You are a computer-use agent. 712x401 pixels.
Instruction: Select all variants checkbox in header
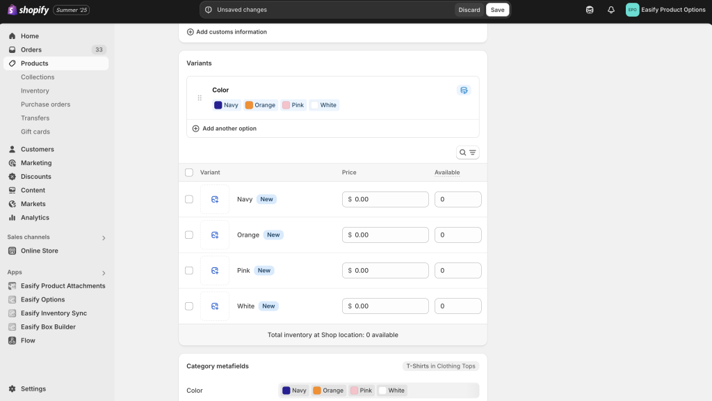tap(189, 173)
